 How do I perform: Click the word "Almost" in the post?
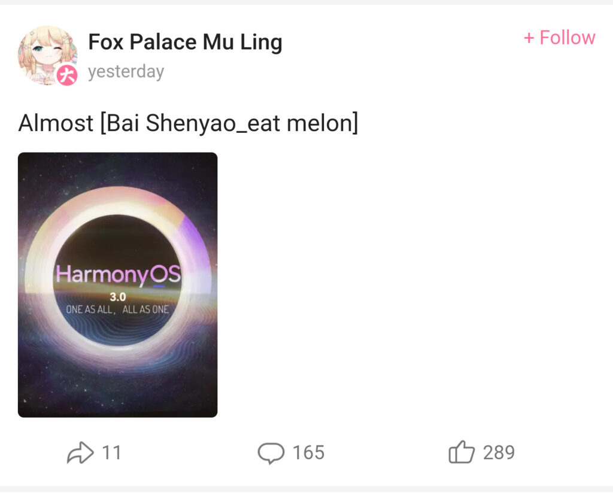tap(56, 123)
